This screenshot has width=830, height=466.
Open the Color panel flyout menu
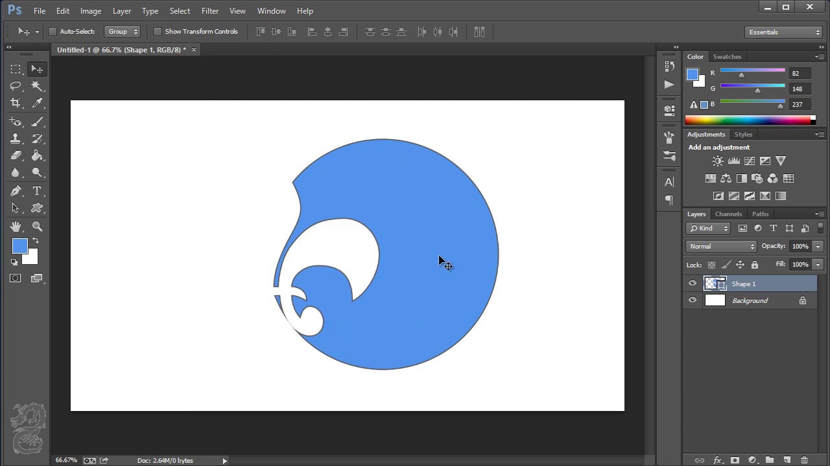click(x=820, y=57)
